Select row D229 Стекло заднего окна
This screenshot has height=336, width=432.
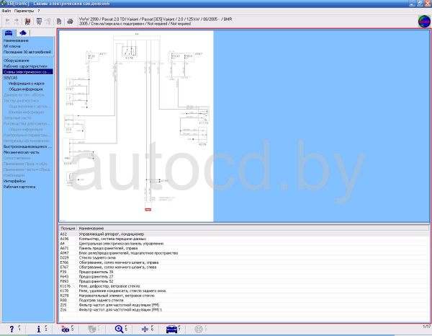pos(244,257)
